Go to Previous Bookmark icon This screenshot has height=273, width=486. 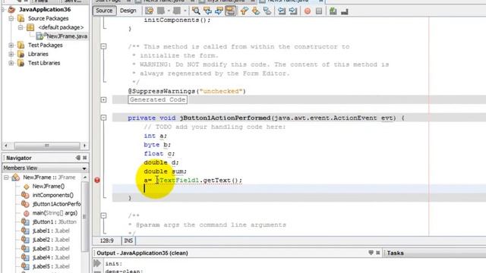click(244, 11)
